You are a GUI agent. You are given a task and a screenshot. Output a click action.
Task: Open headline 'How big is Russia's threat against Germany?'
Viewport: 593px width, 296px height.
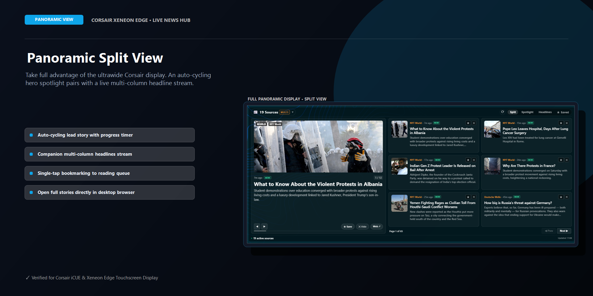pos(518,203)
